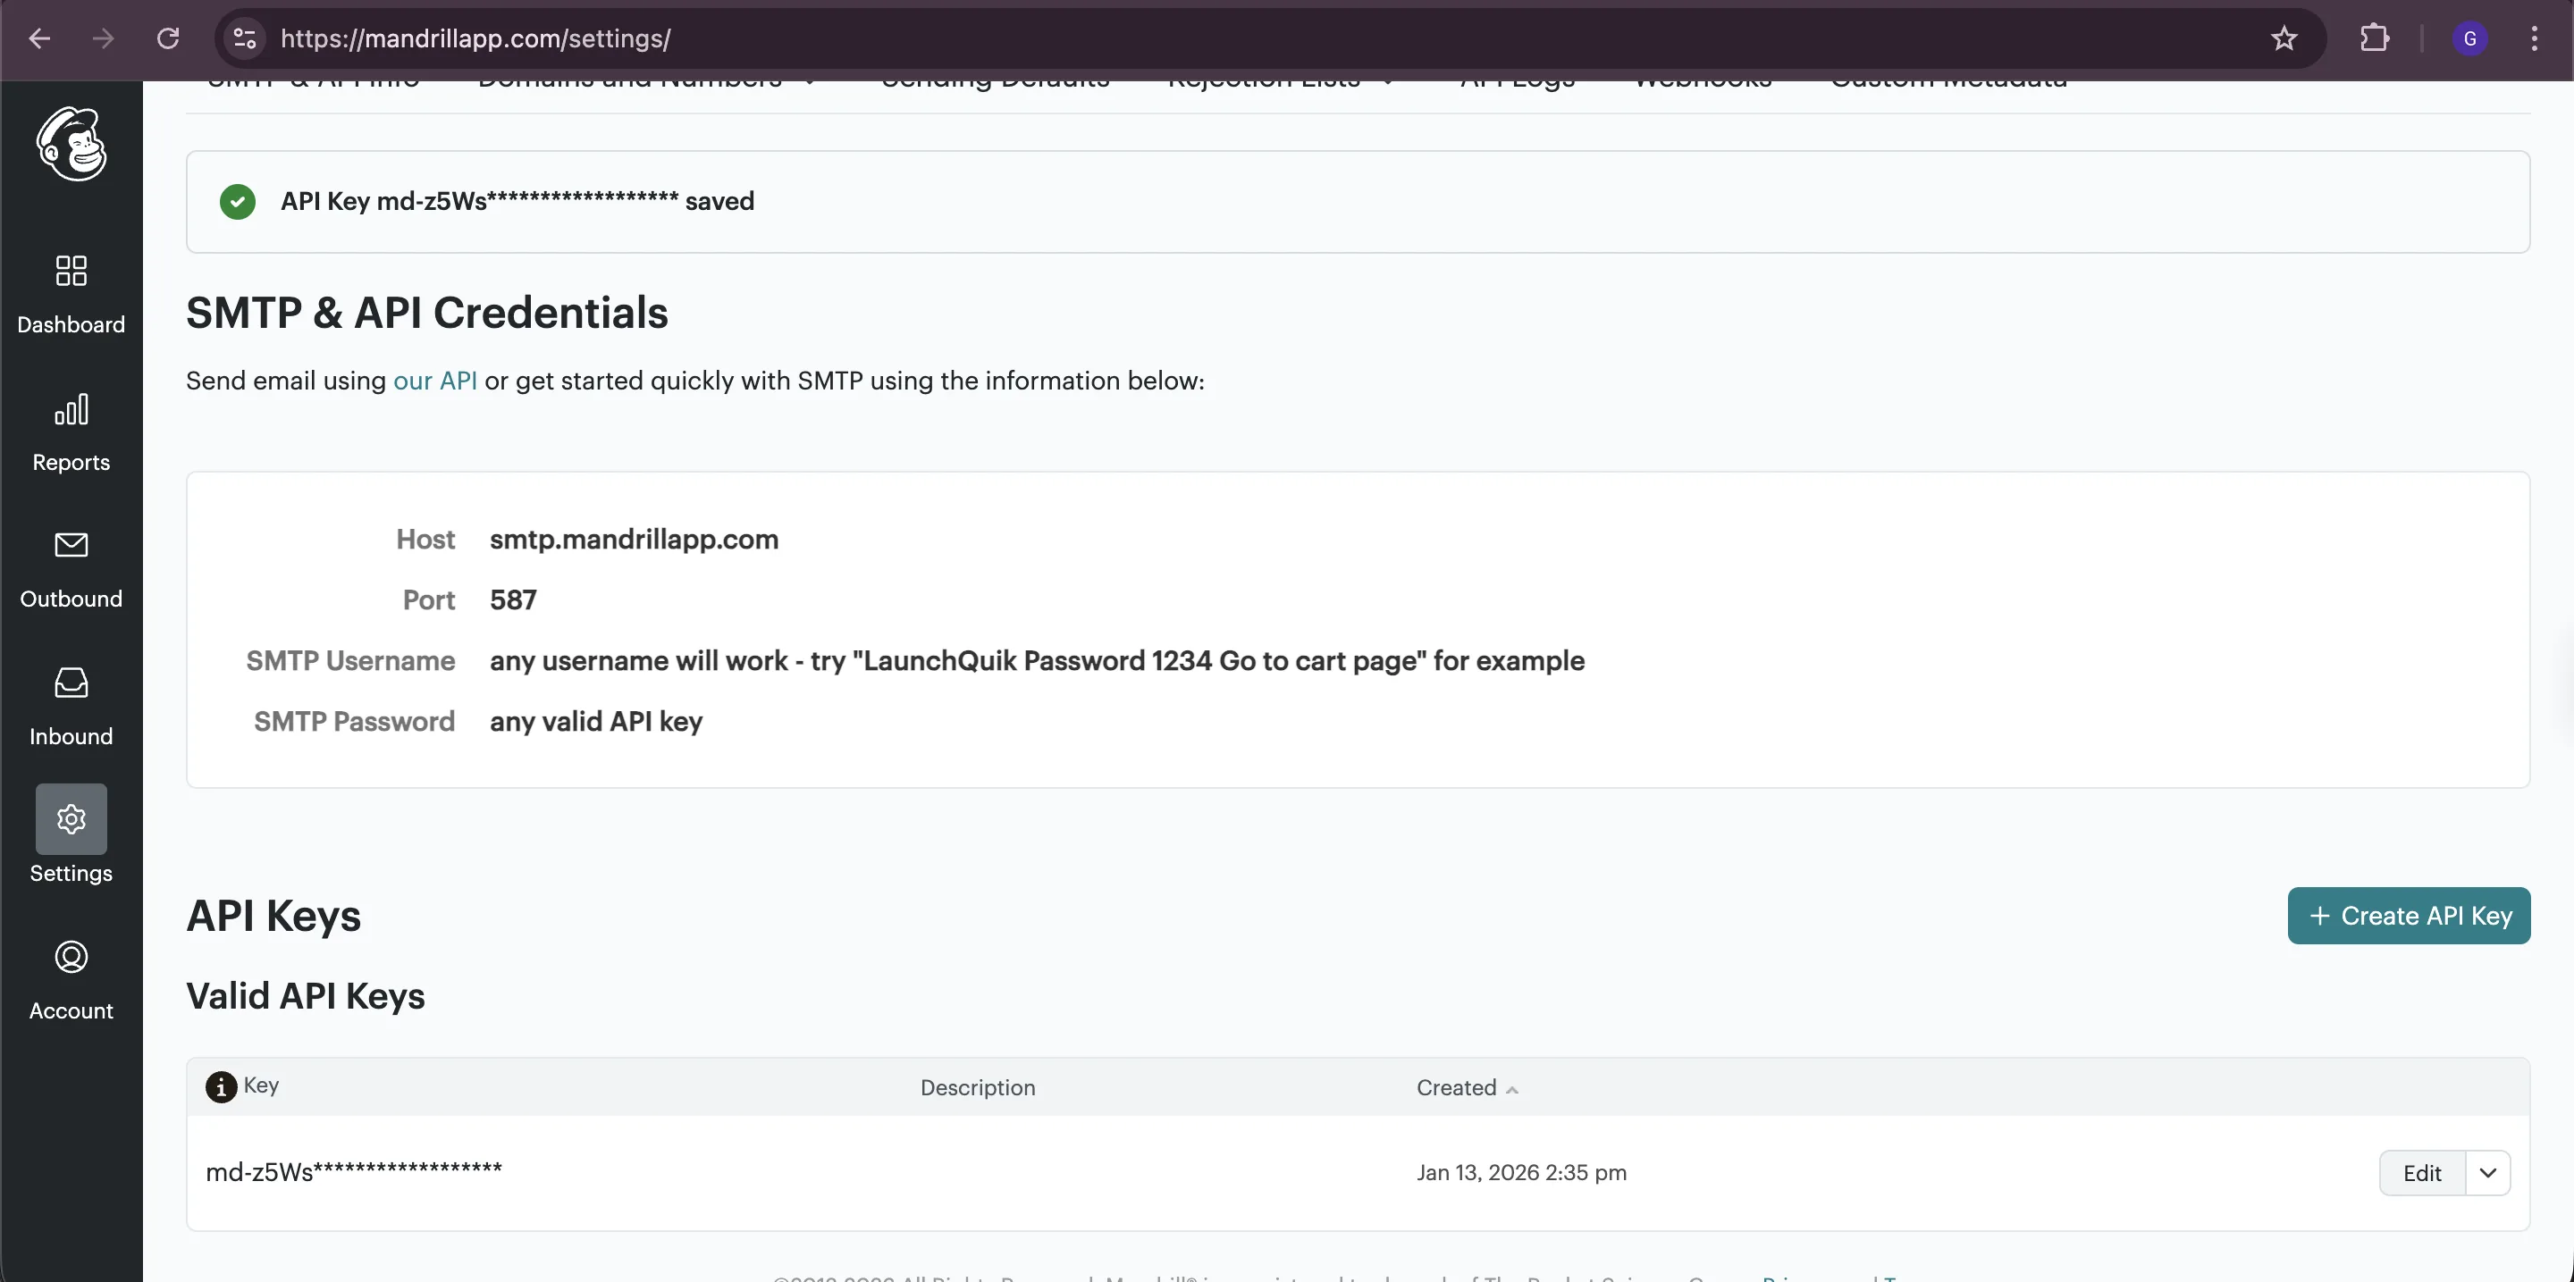Select the Settings gear icon
Viewport: 2574px width, 1282px height.
tap(71, 818)
